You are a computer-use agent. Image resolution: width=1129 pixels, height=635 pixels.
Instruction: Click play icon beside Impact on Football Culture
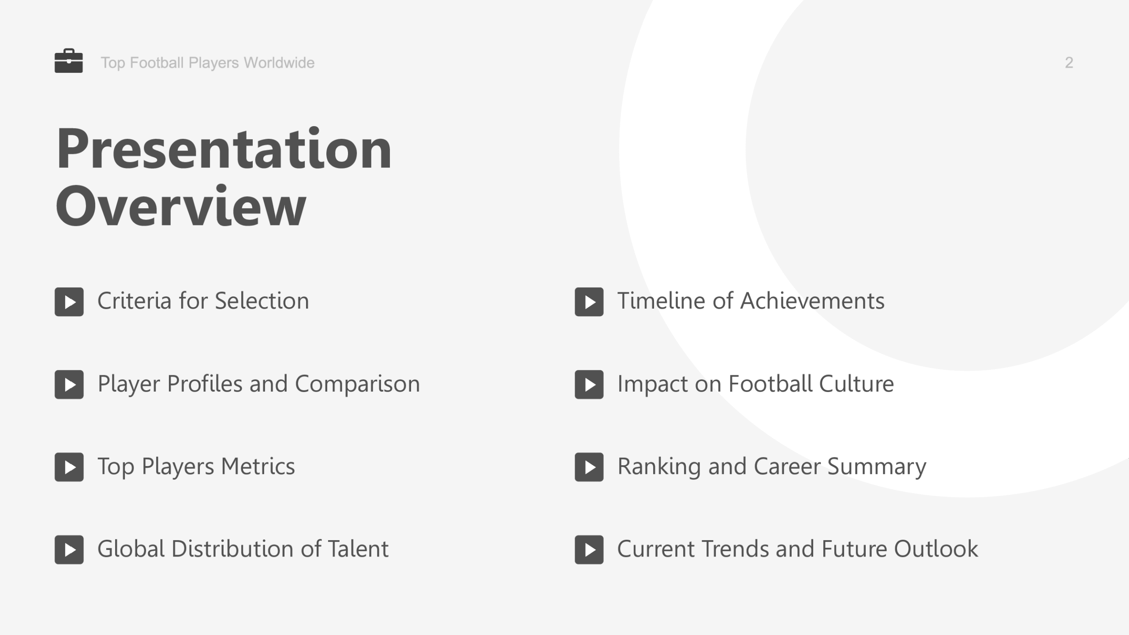coord(589,385)
